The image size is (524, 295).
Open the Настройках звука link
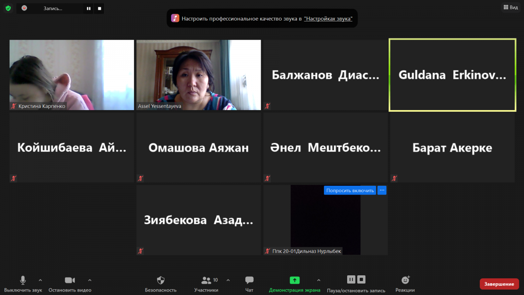click(x=328, y=19)
